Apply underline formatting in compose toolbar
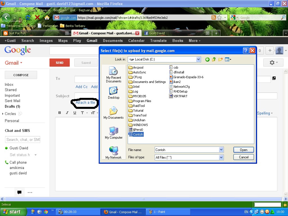Screen dimensions: 288x216 coord(75,113)
